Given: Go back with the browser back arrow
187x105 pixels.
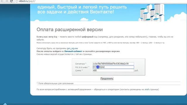Looking at the screenshot, I should (2, 1).
